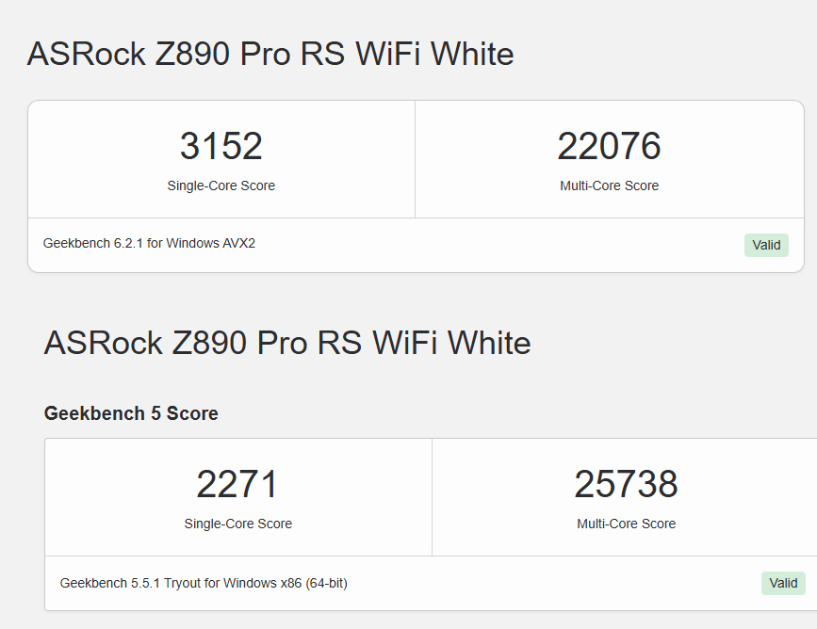Click Multi-Core Score label under 25738
Viewport: 817px width, 629px height.
pyautogui.click(x=626, y=524)
